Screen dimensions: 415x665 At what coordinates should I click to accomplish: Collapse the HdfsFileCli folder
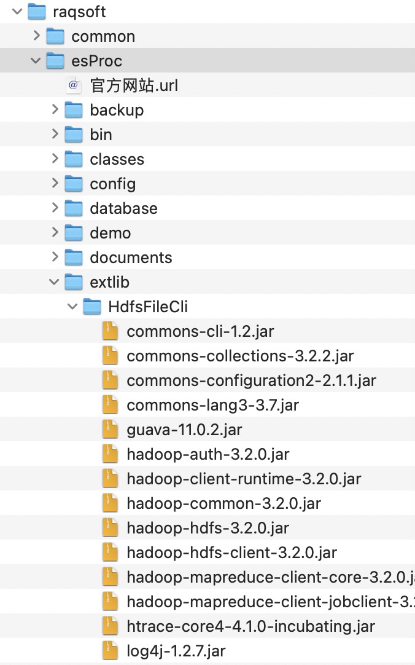click(73, 307)
